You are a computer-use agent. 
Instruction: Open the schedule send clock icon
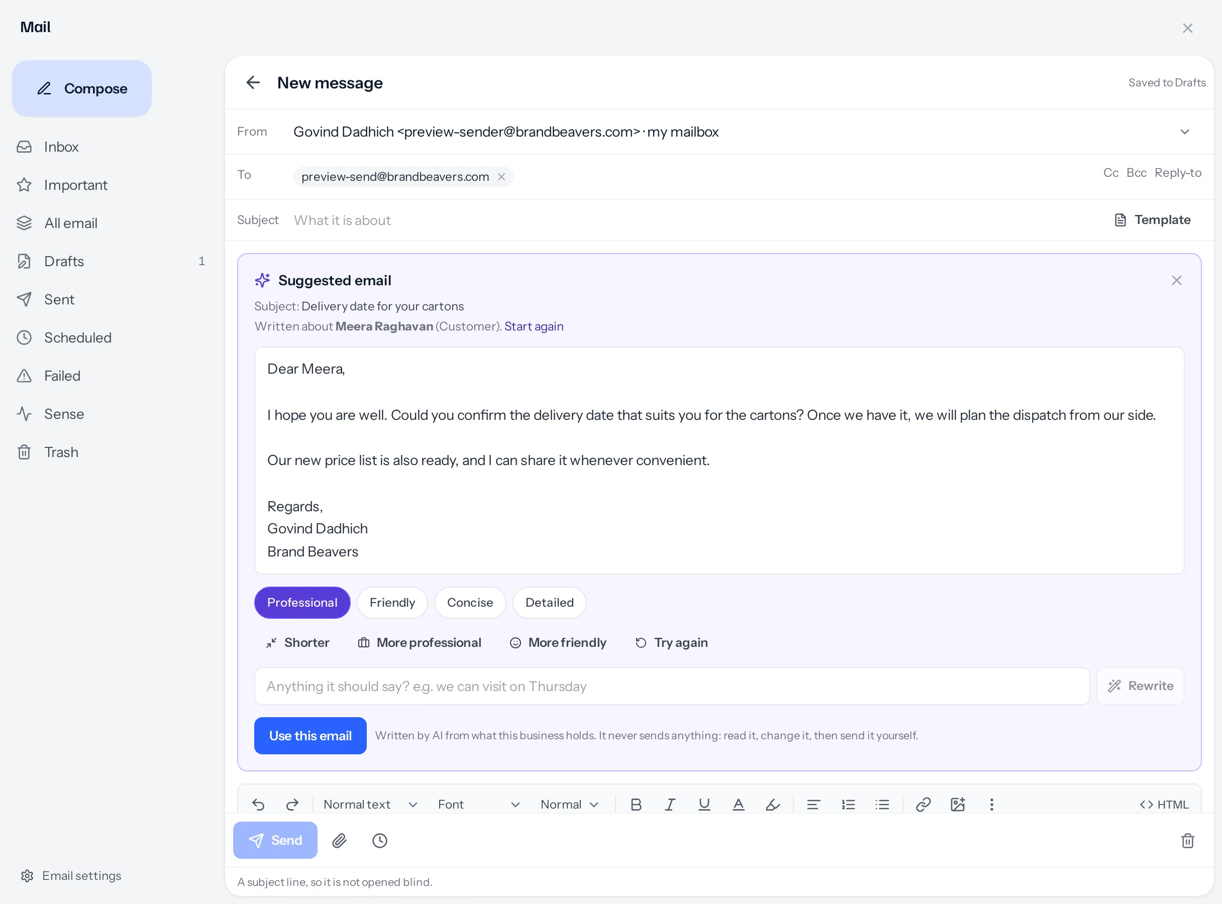pos(379,841)
